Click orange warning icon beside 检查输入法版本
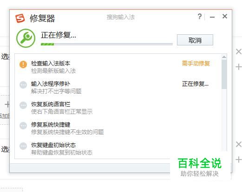Screen dimensions: 242x192 pyautogui.click(x=23, y=64)
